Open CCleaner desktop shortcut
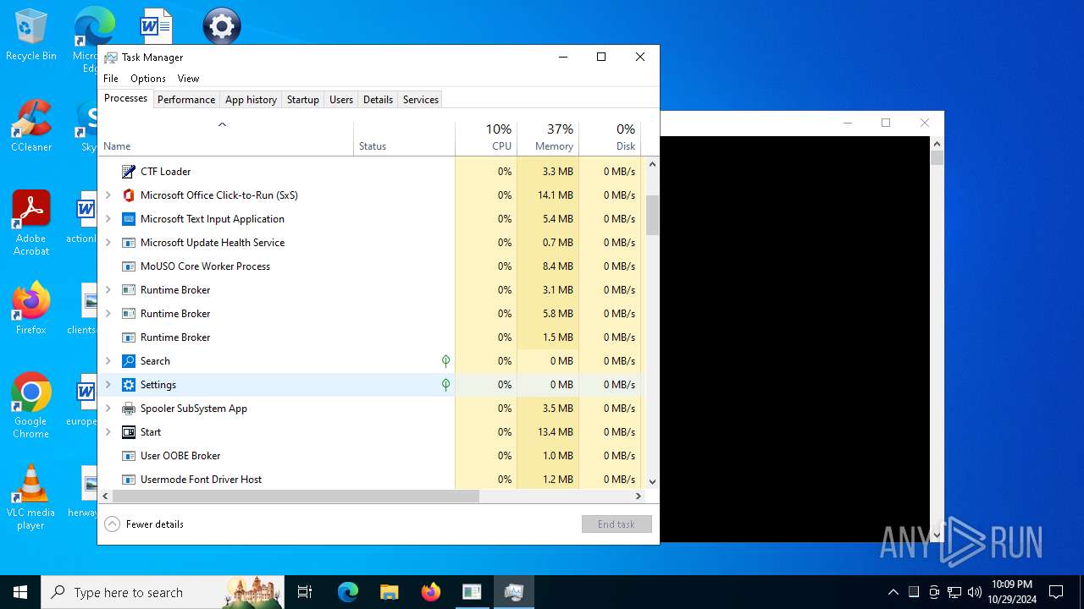This screenshot has width=1084, height=609. [x=31, y=125]
